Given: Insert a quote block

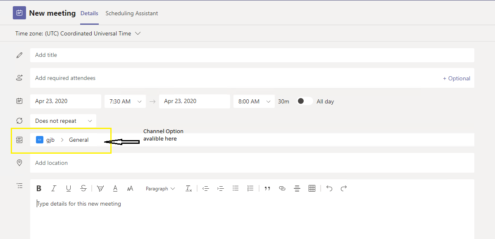Looking at the screenshot, I should click(267, 188).
